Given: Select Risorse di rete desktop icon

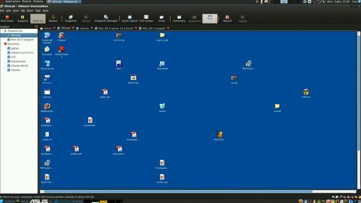Looking at the screenshot, I should point(47,65).
